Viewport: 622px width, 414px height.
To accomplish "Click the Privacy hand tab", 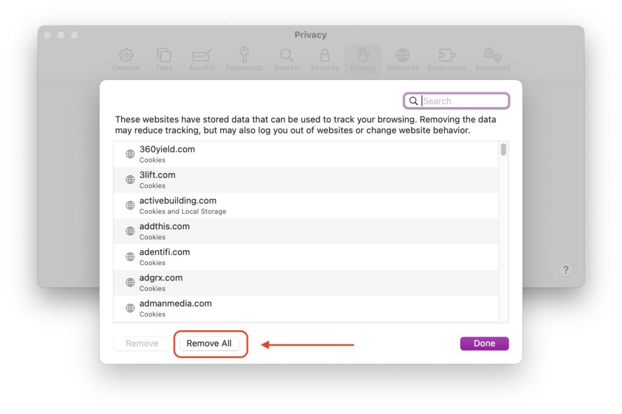I will tap(363, 59).
